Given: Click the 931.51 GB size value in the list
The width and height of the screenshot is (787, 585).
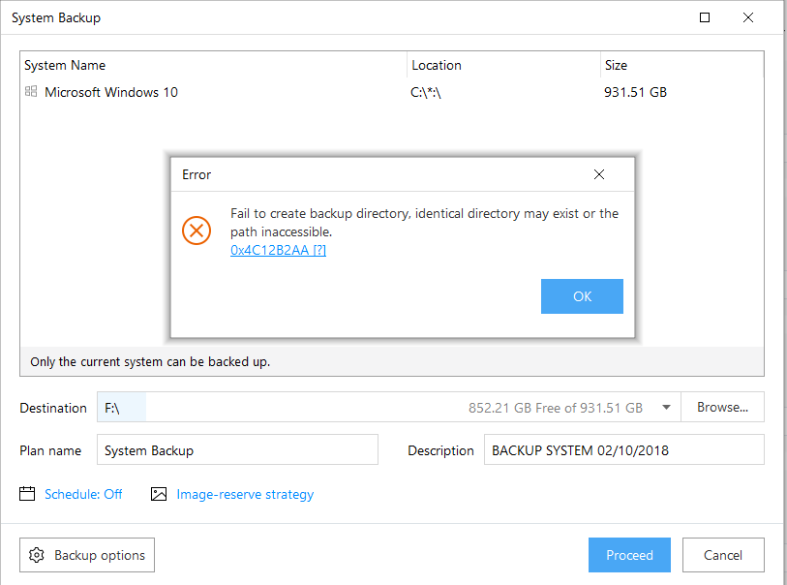Looking at the screenshot, I should [635, 92].
